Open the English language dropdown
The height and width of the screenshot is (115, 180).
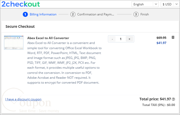point(145,4)
